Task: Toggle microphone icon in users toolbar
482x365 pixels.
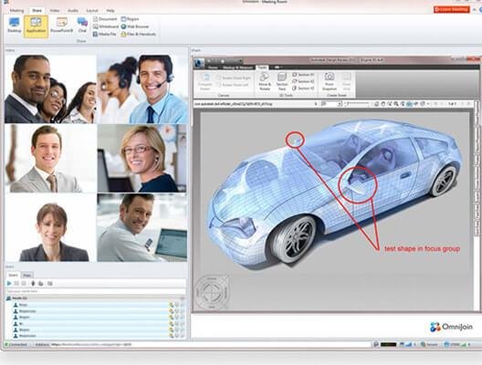Action: click(x=33, y=283)
